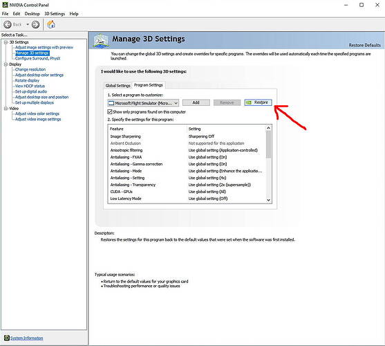Collapse the 3D Settings tree node

(x=6, y=42)
